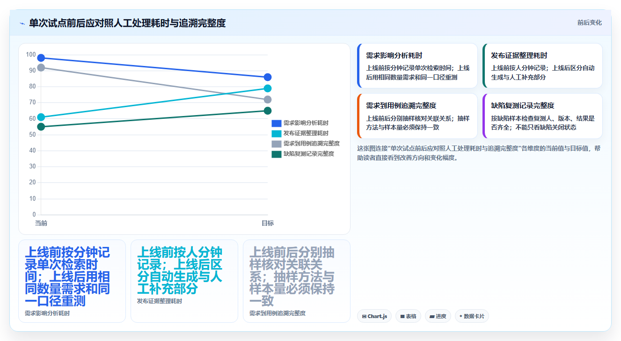Screen dimensions: 621x341
Task: Click the sparkle icon in 数据卡片 chip
Action: (x=461, y=316)
